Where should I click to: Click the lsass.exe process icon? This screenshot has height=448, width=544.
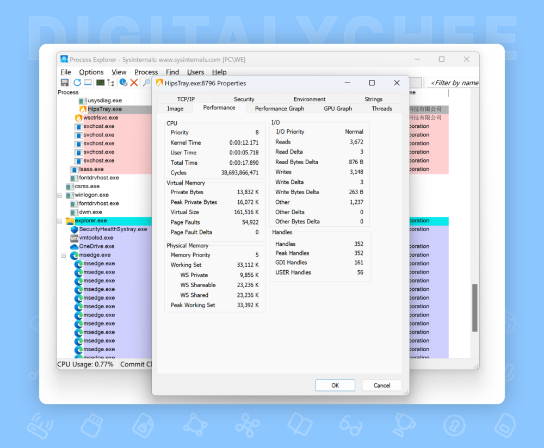tap(74, 170)
